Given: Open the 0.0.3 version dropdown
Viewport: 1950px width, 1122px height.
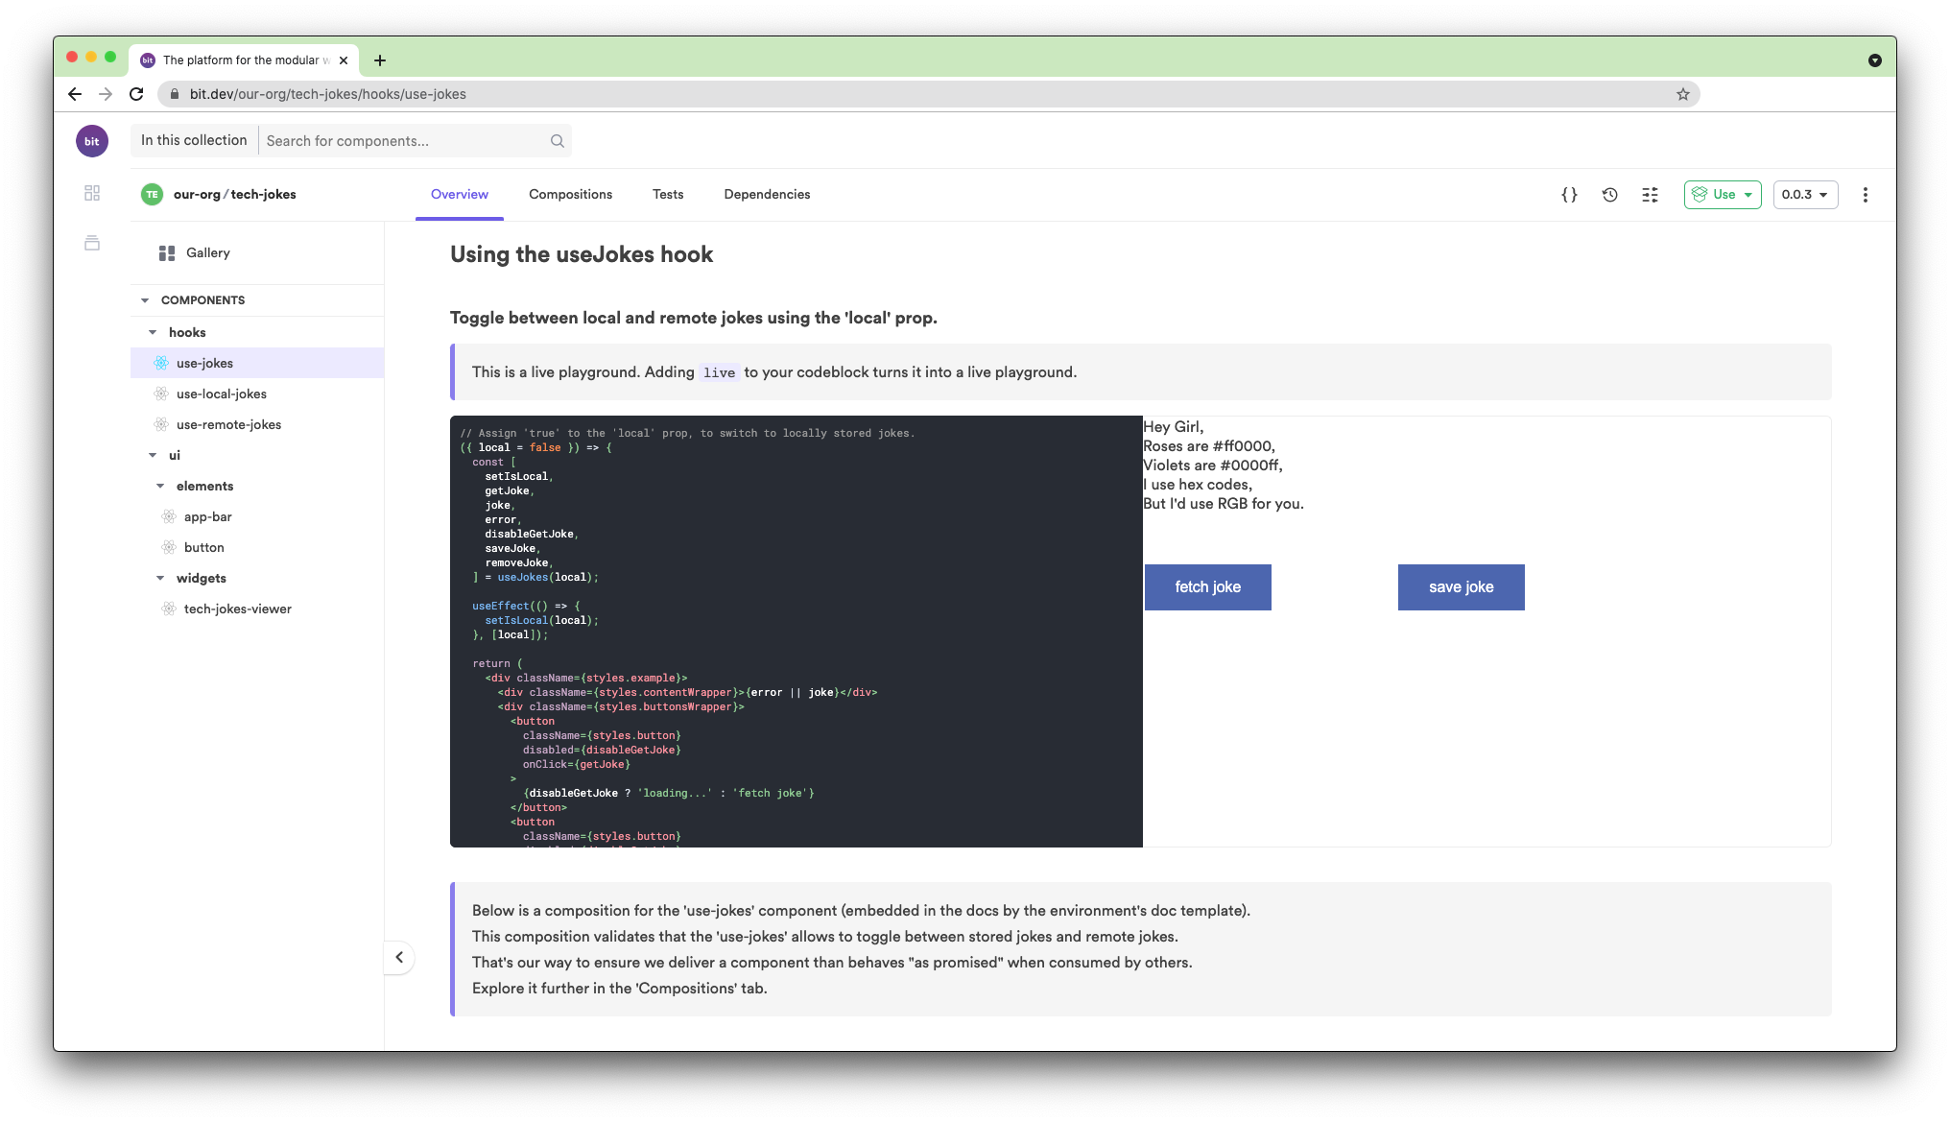Looking at the screenshot, I should point(1805,194).
